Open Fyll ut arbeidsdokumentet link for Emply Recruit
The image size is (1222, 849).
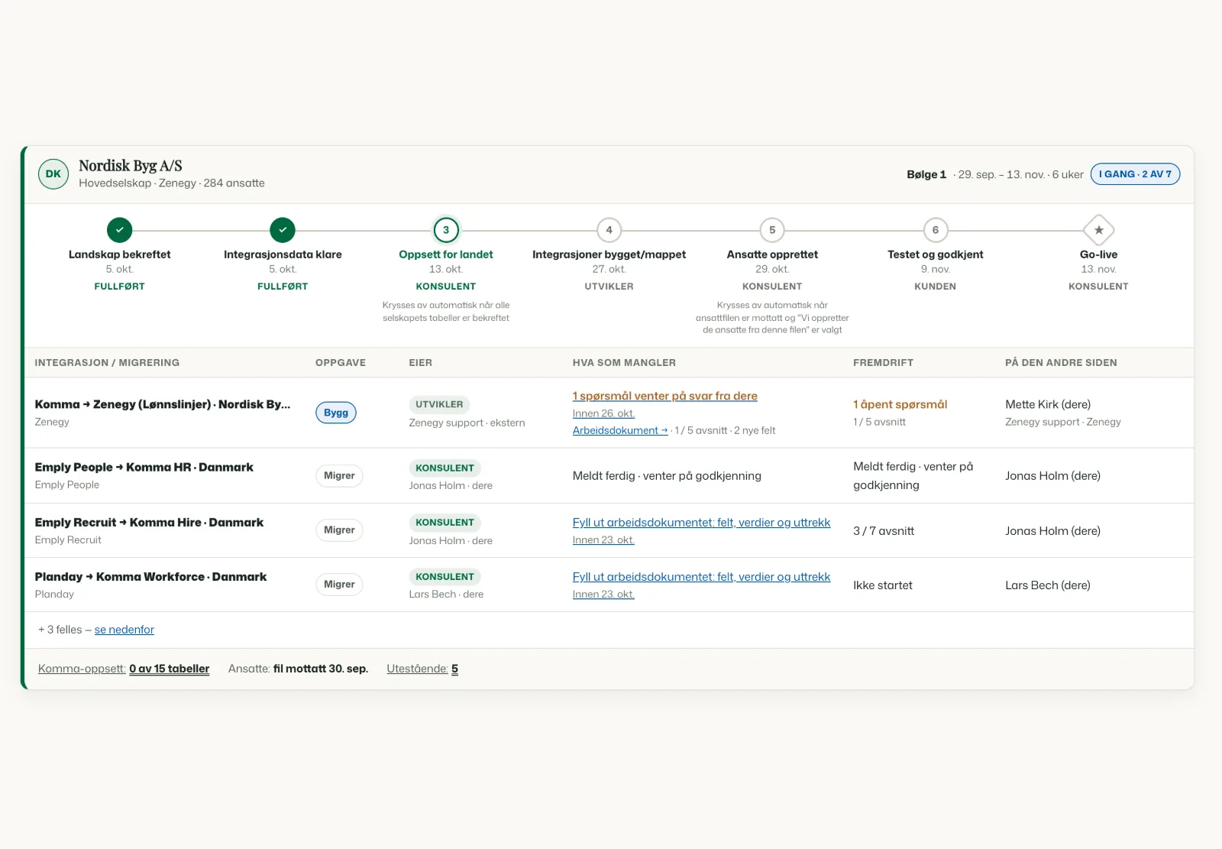click(701, 523)
